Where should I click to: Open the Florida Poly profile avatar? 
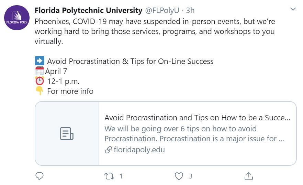(17, 18)
